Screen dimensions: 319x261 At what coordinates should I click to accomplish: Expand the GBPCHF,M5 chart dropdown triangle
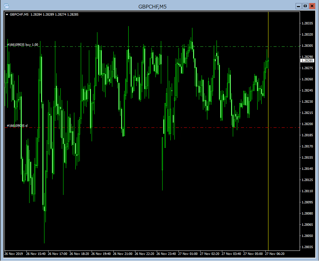coord(7,15)
